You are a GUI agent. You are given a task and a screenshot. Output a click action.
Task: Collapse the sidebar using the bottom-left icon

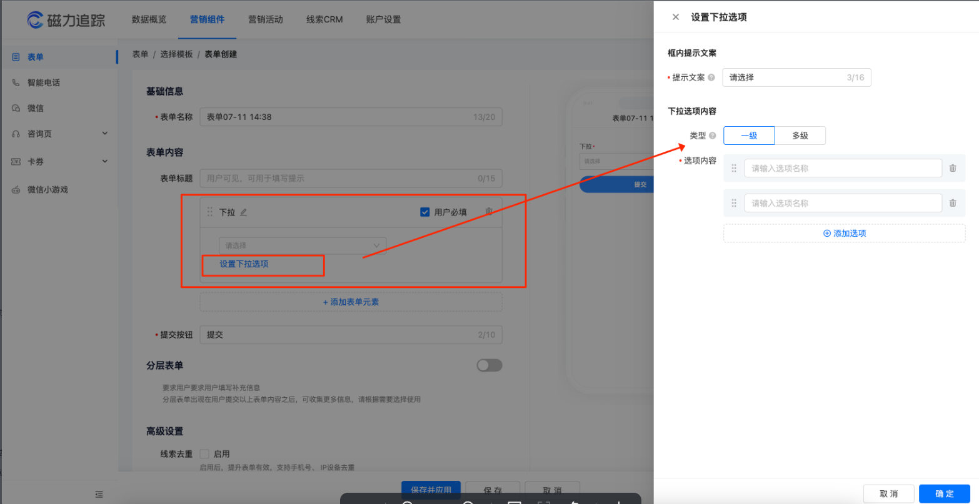click(x=99, y=494)
